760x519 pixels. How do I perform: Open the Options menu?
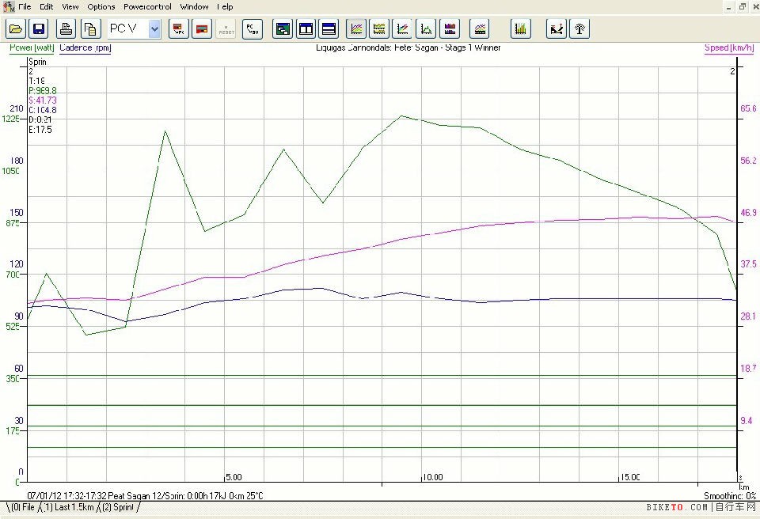click(x=101, y=6)
